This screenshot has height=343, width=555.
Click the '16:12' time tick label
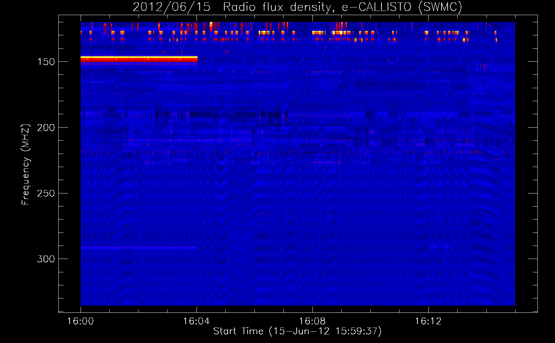[428, 321]
